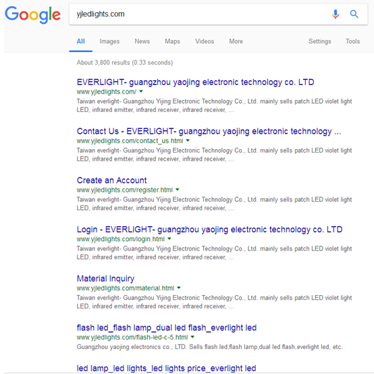The width and height of the screenshot is (374, 374).
Task: Expand dropdown arrow next to www.yjledlights.com/
Action: tap(141, 91)
